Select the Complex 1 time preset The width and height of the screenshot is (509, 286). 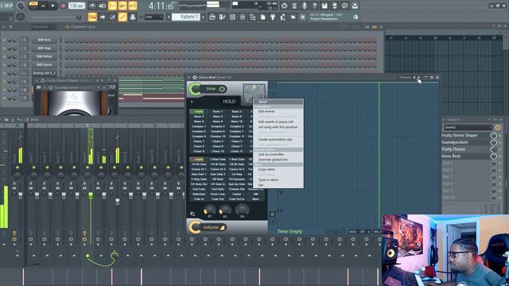199,126
